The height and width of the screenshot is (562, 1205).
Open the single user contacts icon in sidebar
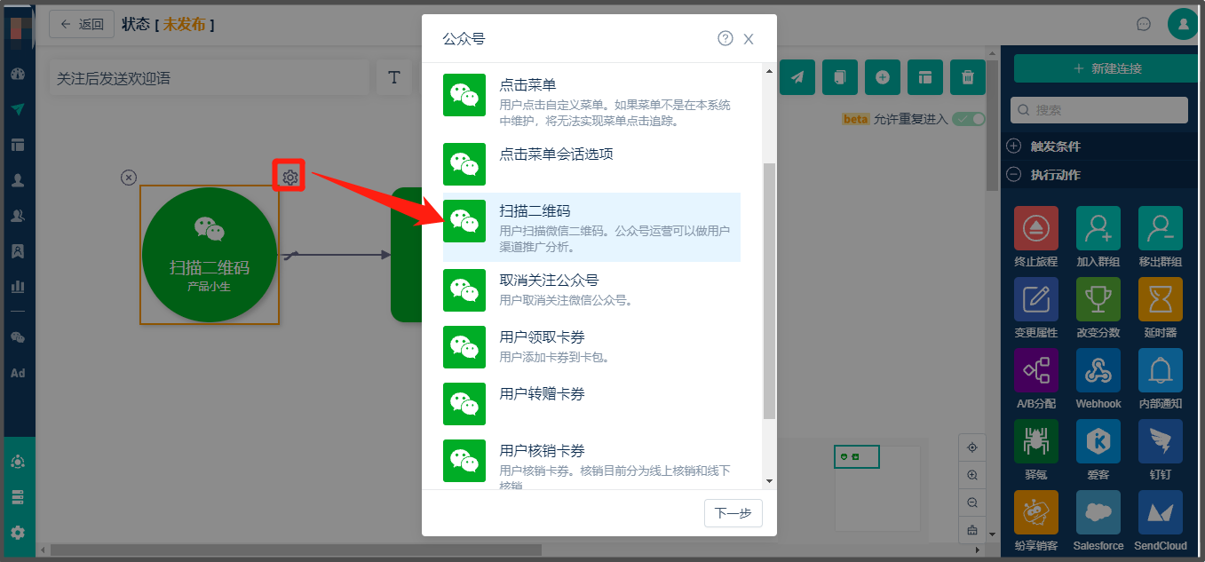click(x=18, y=180)
